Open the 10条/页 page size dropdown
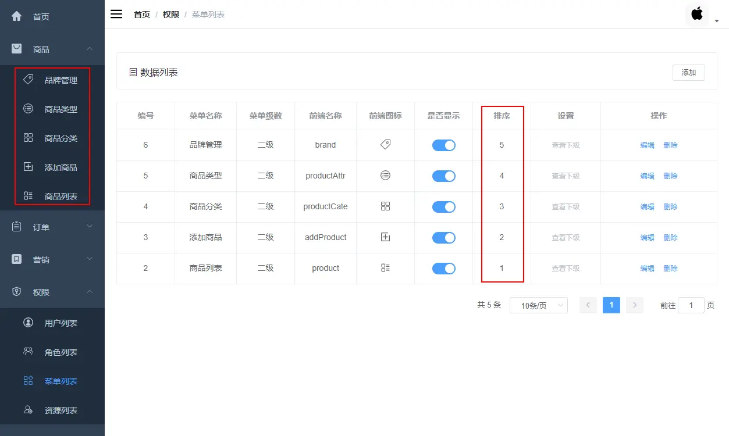 [539, 305]
